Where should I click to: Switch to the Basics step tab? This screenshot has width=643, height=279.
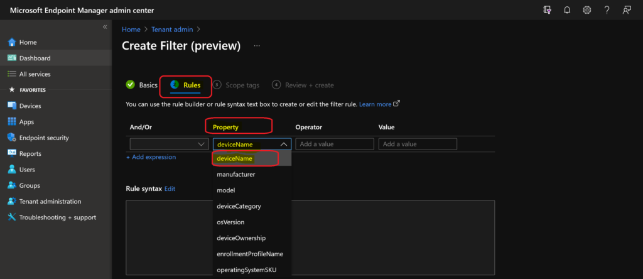(142, 85)
